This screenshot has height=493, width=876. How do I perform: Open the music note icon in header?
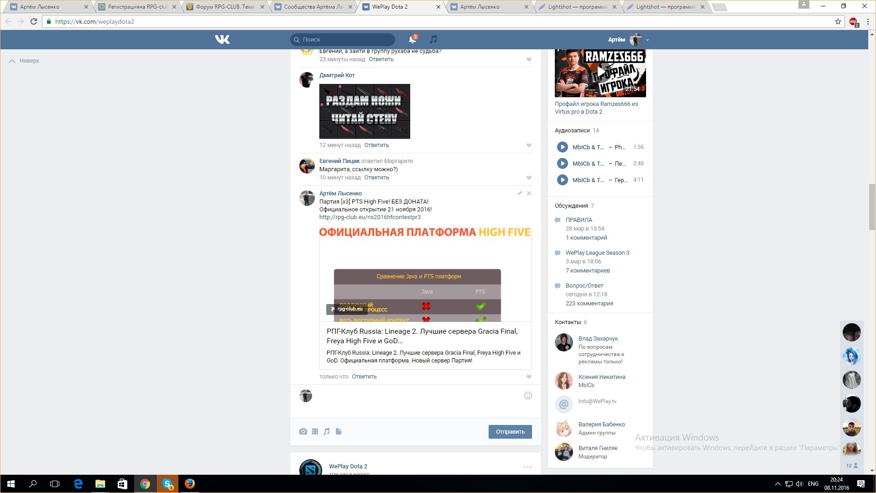pyautogui.click(x=433, y=40)
